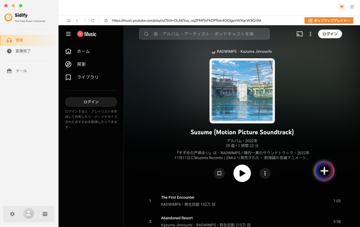Expand the album description text
This screenshot has width=360, height=227.
(242, 155)
